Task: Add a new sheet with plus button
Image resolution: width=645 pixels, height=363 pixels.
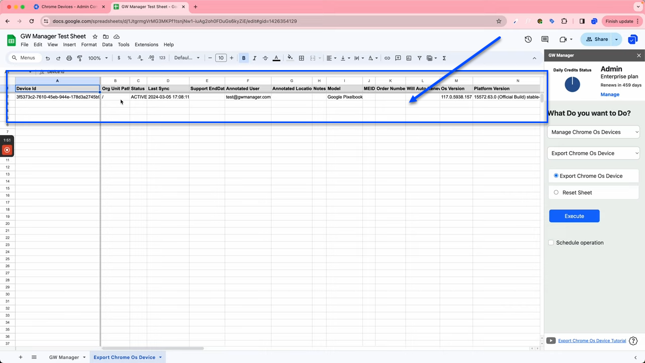Action: tap(21, 357)
